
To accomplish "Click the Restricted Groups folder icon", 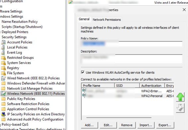I will click(3, 58).
